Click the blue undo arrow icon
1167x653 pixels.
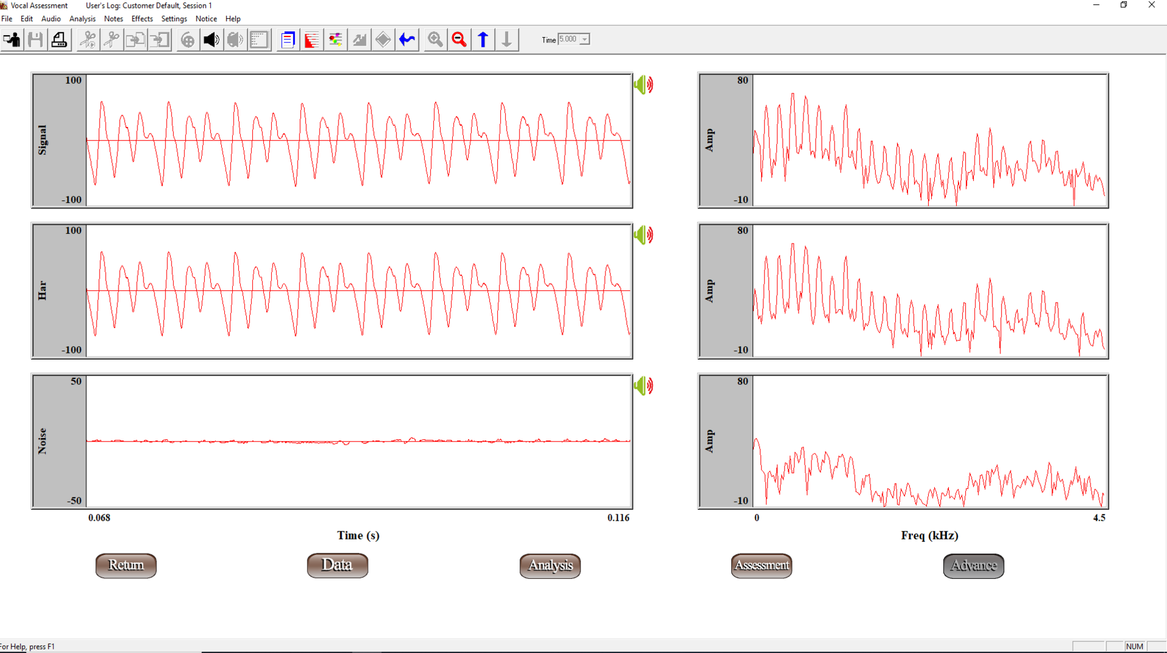(407, 40)
